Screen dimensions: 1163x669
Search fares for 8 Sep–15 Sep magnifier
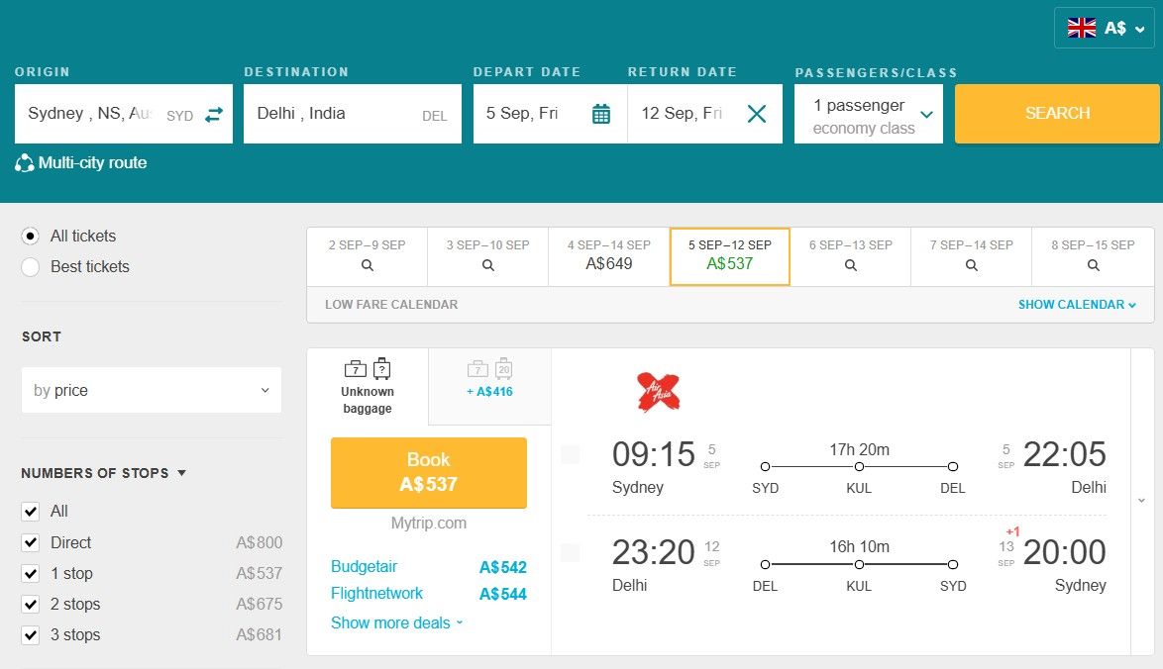1093,265
